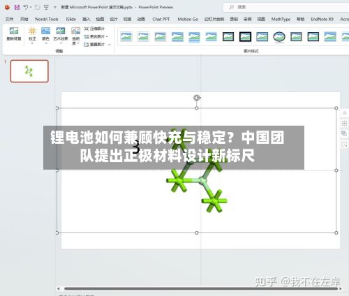The width and height of the screenshot is (349, 296).
Task: Expand the Transparency (透明度) dropdown arrow
Action: click(x=78, y=43)
